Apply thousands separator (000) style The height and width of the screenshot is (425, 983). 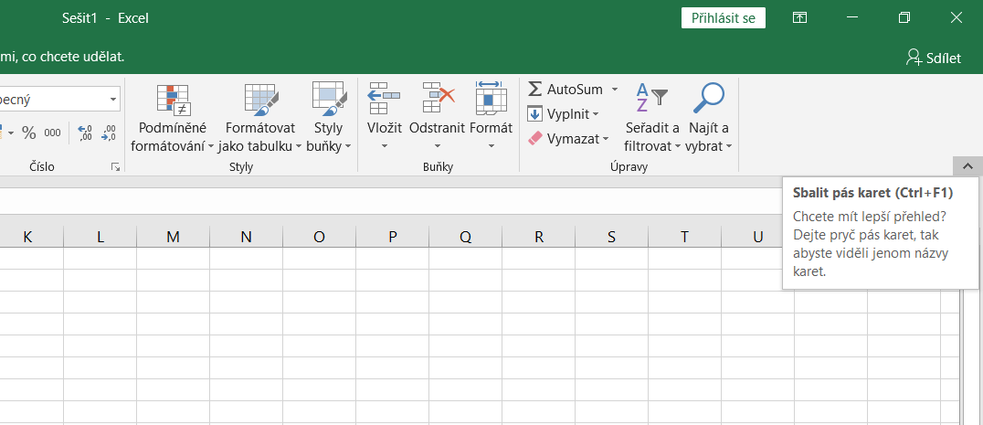(x=52, y=133)
